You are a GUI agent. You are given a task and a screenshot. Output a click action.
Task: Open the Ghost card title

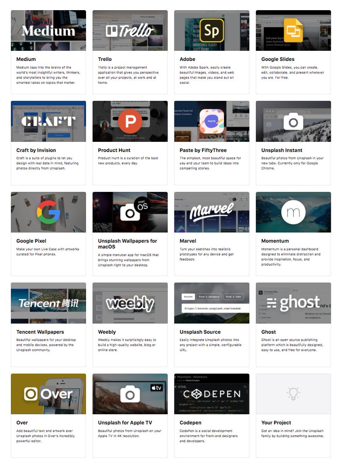click(269, 332)
